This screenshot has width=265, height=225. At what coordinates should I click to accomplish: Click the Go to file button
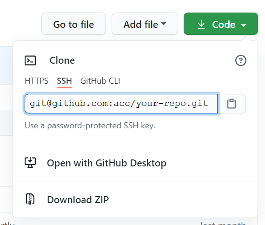pos(73,24)
